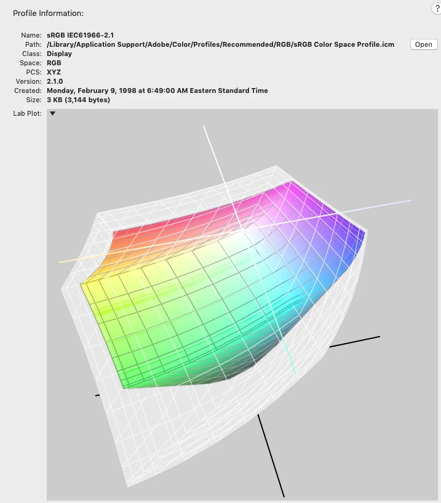This screenshot has height=503, width=441.
Task: Click the Class value Display
Action: (59, 54)
